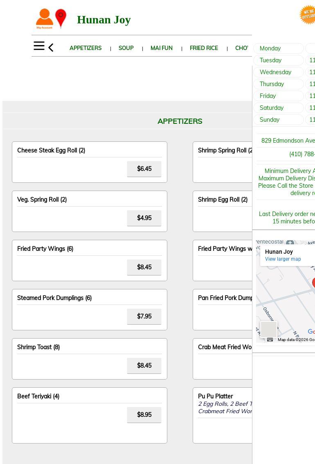Viewport: 315px width, 464px height.
Task: Click the We're Offline badge
Action: tap(308, 14)
